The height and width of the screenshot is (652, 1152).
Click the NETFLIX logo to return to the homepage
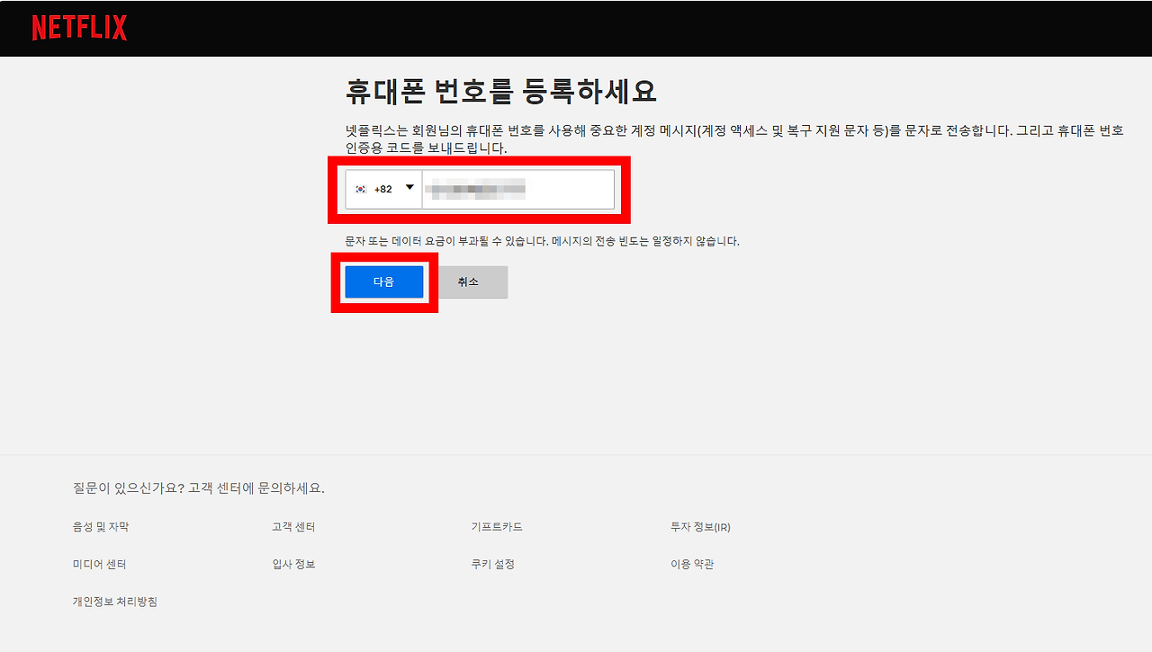point(79,28)
